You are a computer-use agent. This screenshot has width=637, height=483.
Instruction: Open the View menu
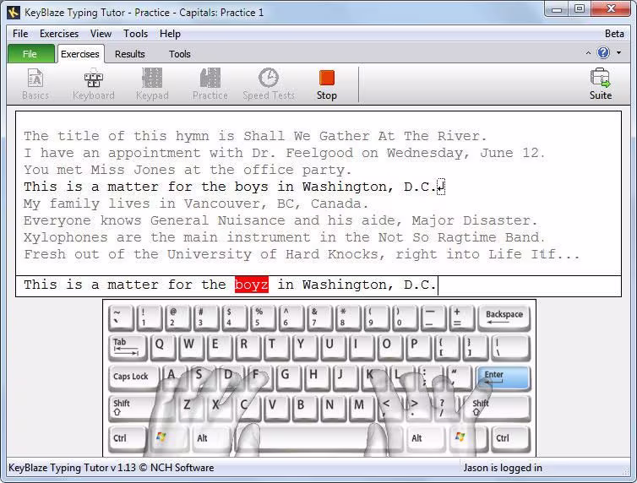coord(101,34)
